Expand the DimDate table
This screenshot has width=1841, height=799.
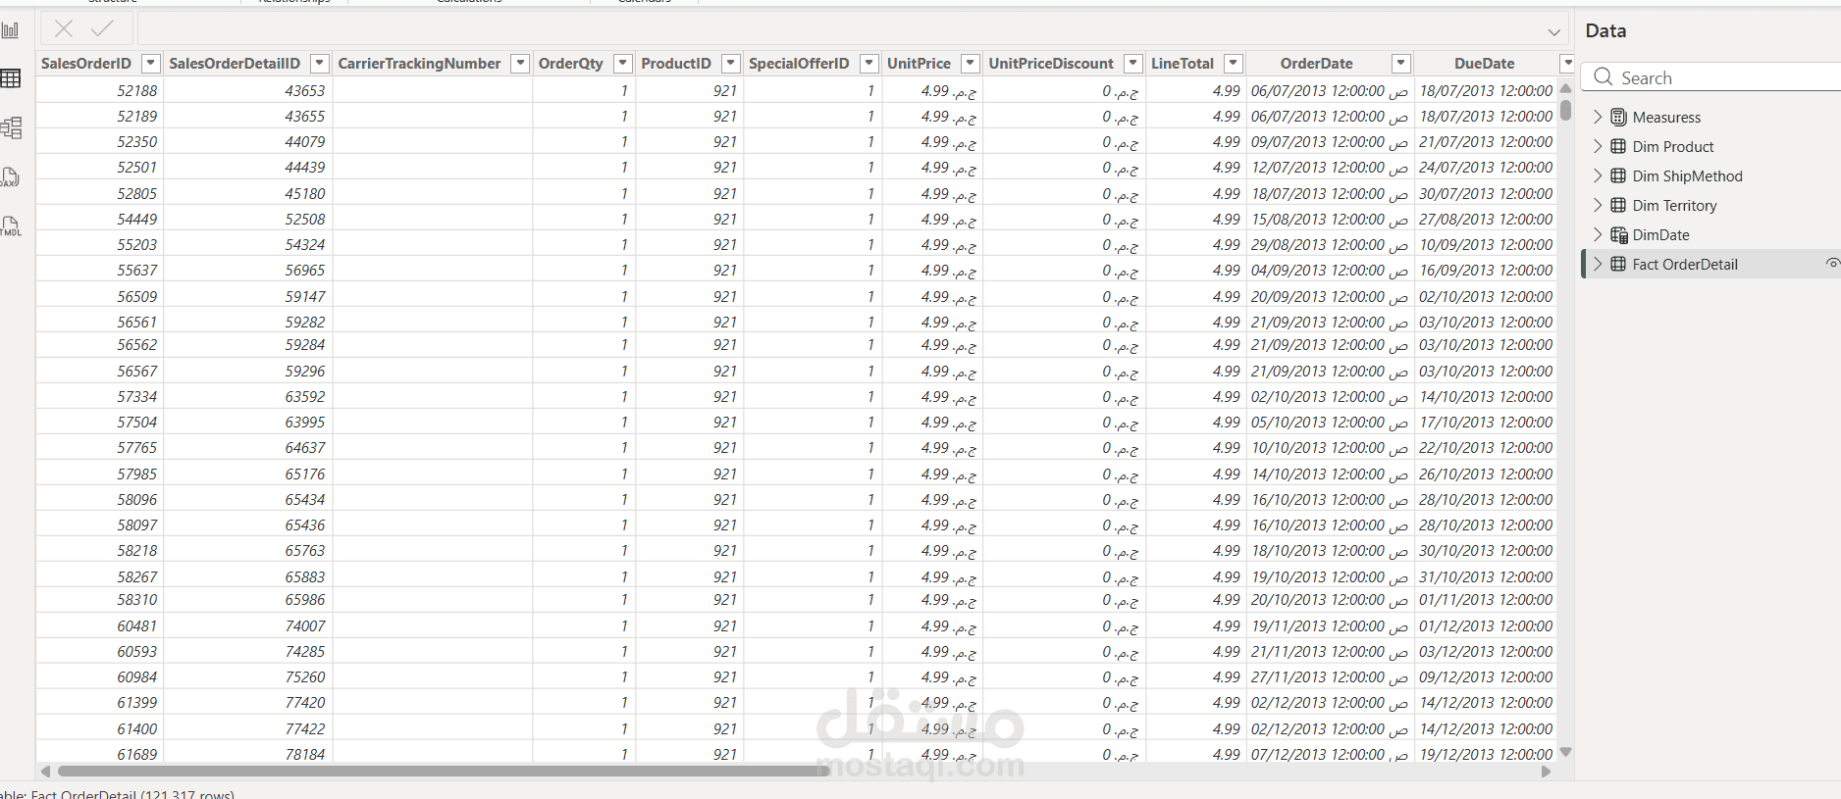tap(1598, 234)
